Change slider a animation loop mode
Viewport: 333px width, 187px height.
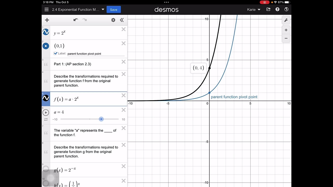click(x=46, y=119)
